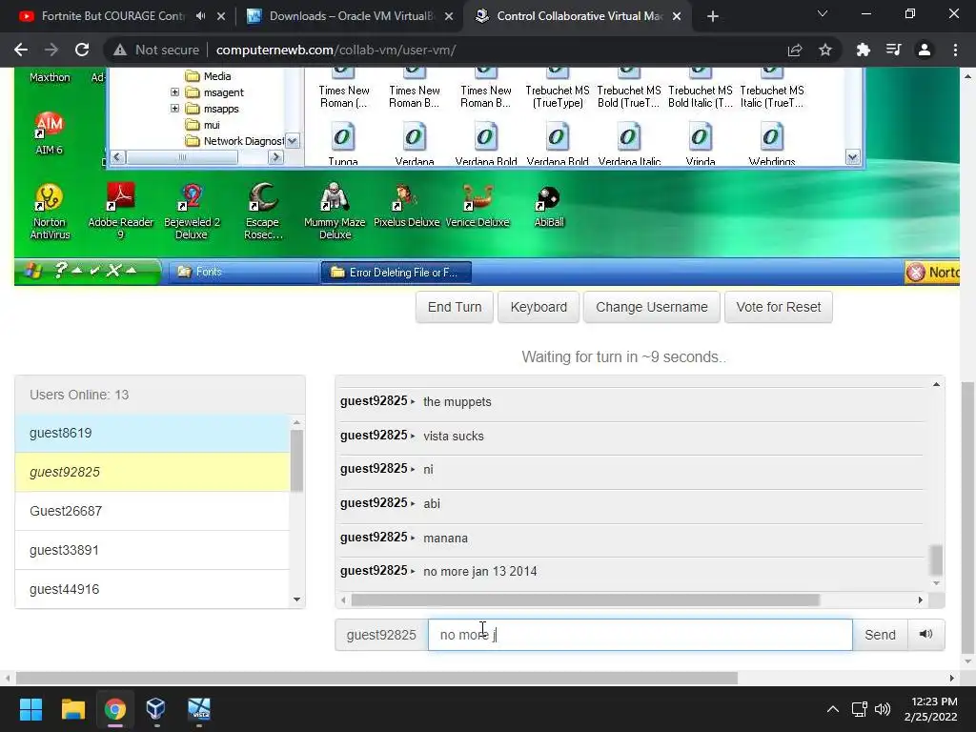The width and height of the screenshot is (976, 732).
Task: Launch Adobe Reader 9 shortcut
Action: click(x=121, y=211)
